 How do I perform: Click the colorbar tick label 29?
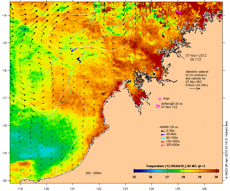tap(199, 177)
